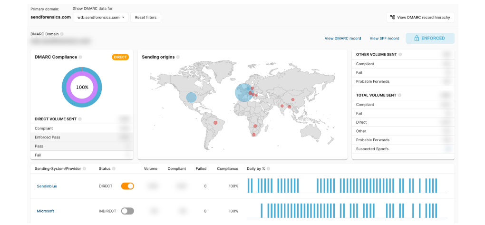The image size is (485, 225).
Task: Click primary domain sendforensics.com text
Action: coord(51,17)
